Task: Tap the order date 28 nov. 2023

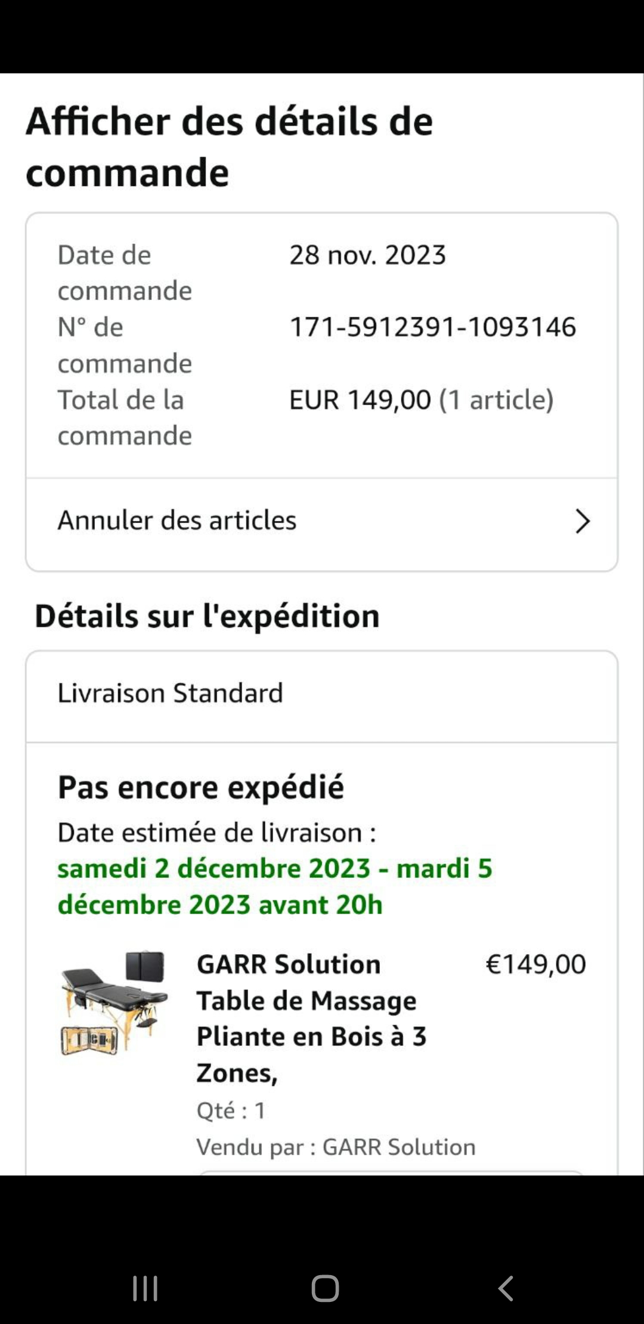Action: 367,255
